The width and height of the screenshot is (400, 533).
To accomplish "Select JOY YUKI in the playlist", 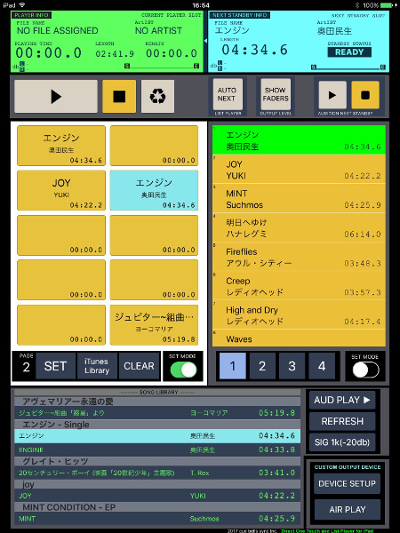I will 299,170.
